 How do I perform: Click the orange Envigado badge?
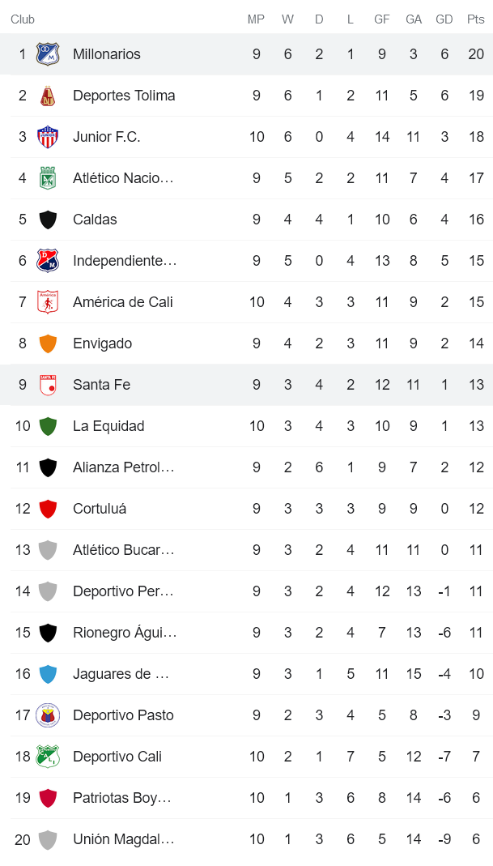47,343
